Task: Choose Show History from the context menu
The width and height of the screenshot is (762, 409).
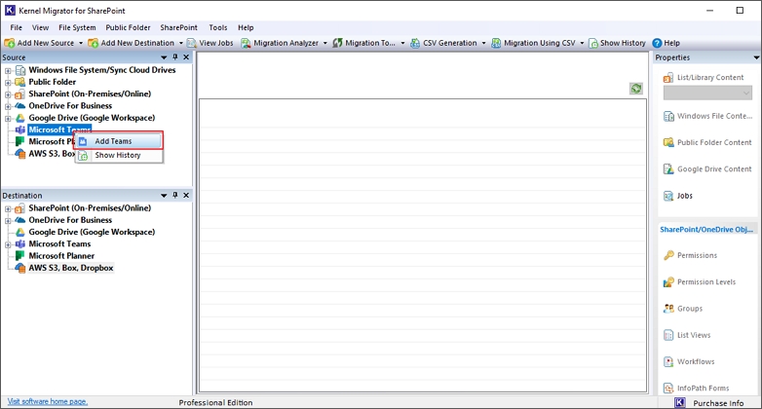Action: 119,155
